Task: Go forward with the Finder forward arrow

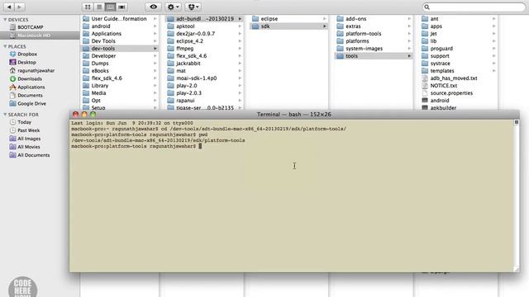Action: click(x=20, y=7)
